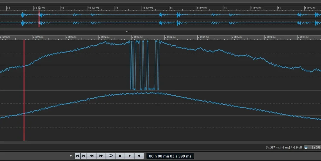Click the 00 h 00 mn 03 s 599 ms time display

(170, 156)
